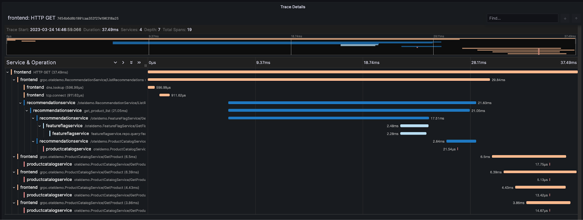This screenshot has width=583, height=220.
Task: Click the trace minimap overview at top
Action: click(291, 46)
